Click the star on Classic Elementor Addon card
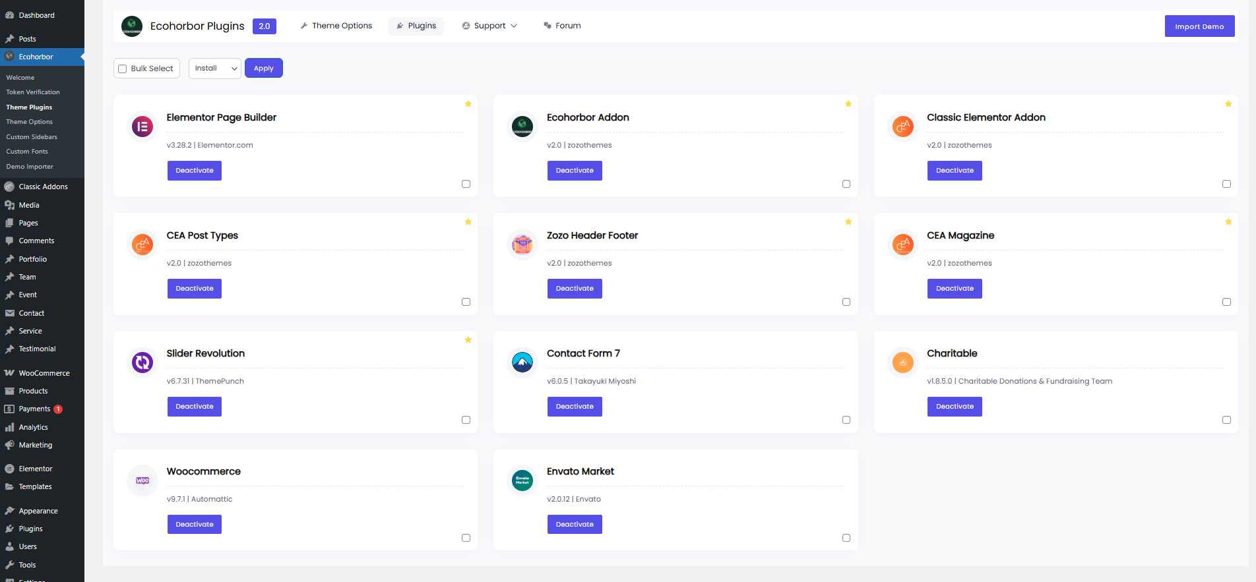Screen dimensions: 1256x582 (x=1228, y=103)
